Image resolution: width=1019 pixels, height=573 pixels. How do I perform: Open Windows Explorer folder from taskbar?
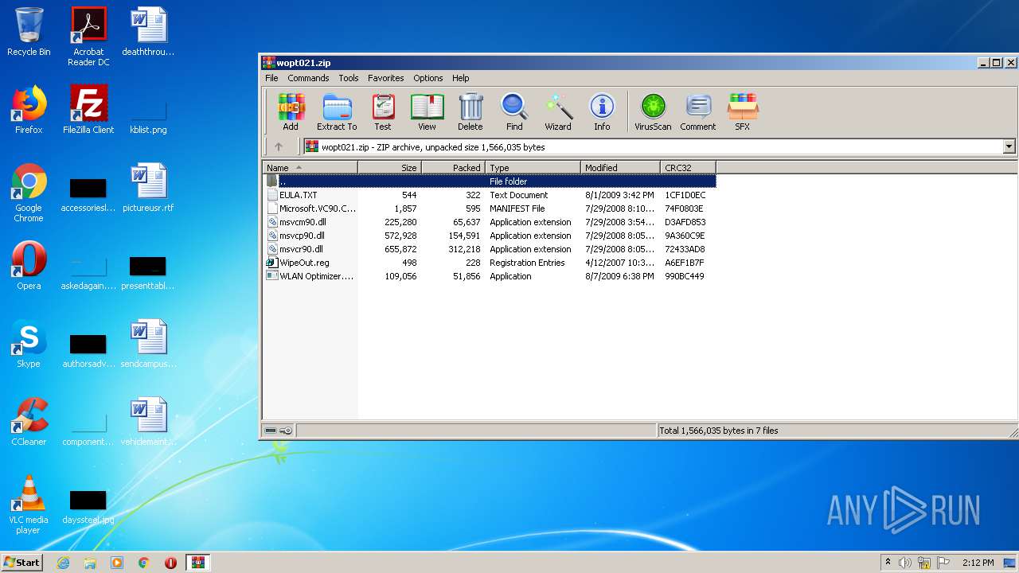coord(90,562)
